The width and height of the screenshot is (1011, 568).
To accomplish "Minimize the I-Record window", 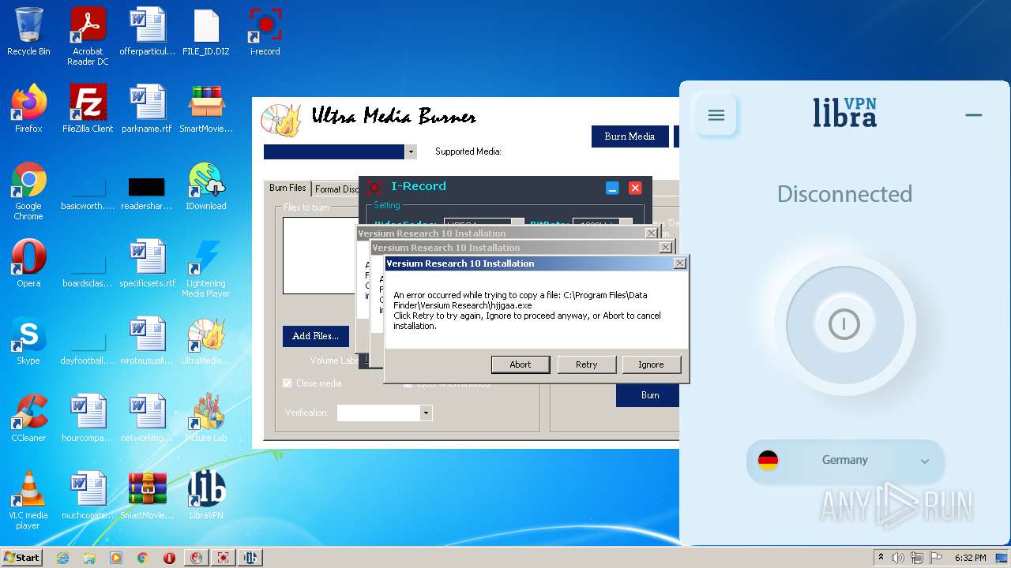I will tap(612, 188).
